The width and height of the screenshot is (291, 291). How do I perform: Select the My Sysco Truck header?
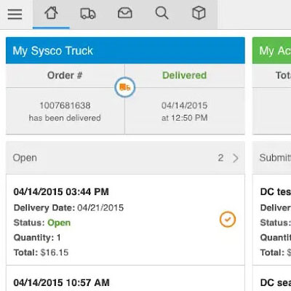[x=125, y=50]
